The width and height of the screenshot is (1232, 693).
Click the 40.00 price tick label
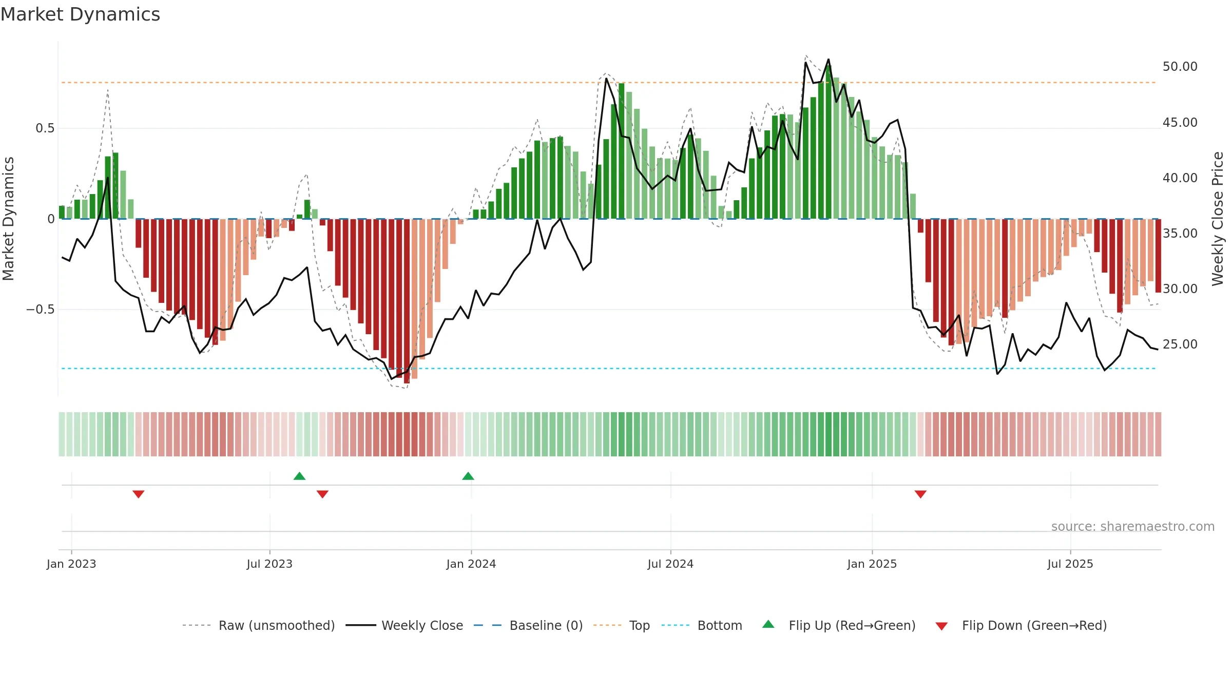(1180, 178)
